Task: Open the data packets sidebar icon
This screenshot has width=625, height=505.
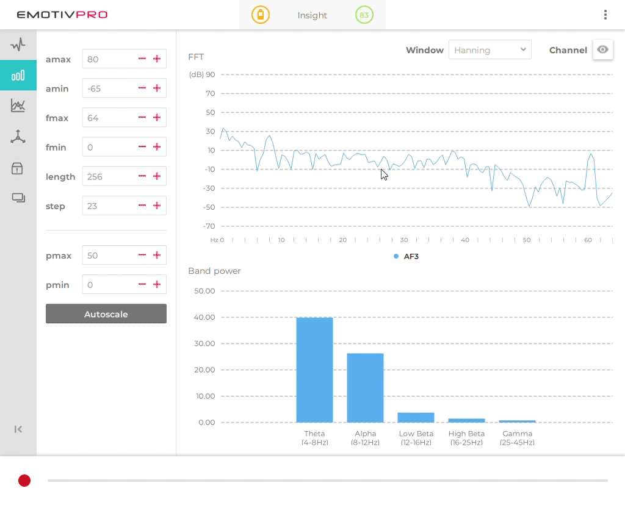Action: click(x=18, y=168)
